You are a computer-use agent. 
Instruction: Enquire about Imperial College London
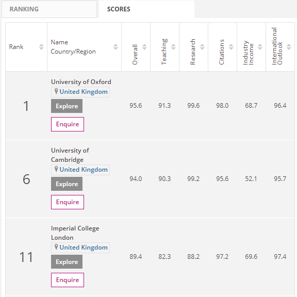[68, 280]
